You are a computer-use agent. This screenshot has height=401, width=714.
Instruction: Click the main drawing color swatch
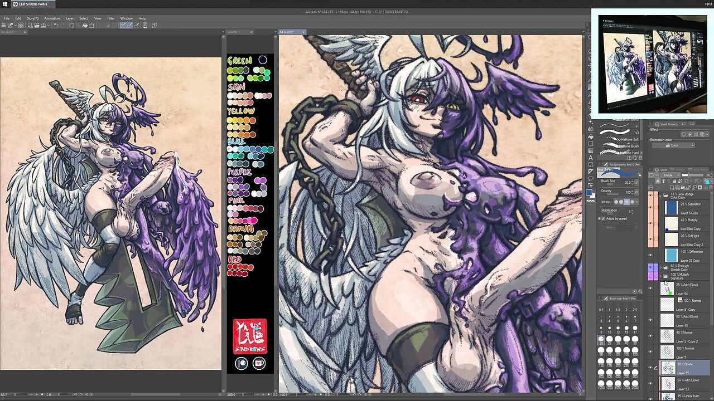coord(589,193)
